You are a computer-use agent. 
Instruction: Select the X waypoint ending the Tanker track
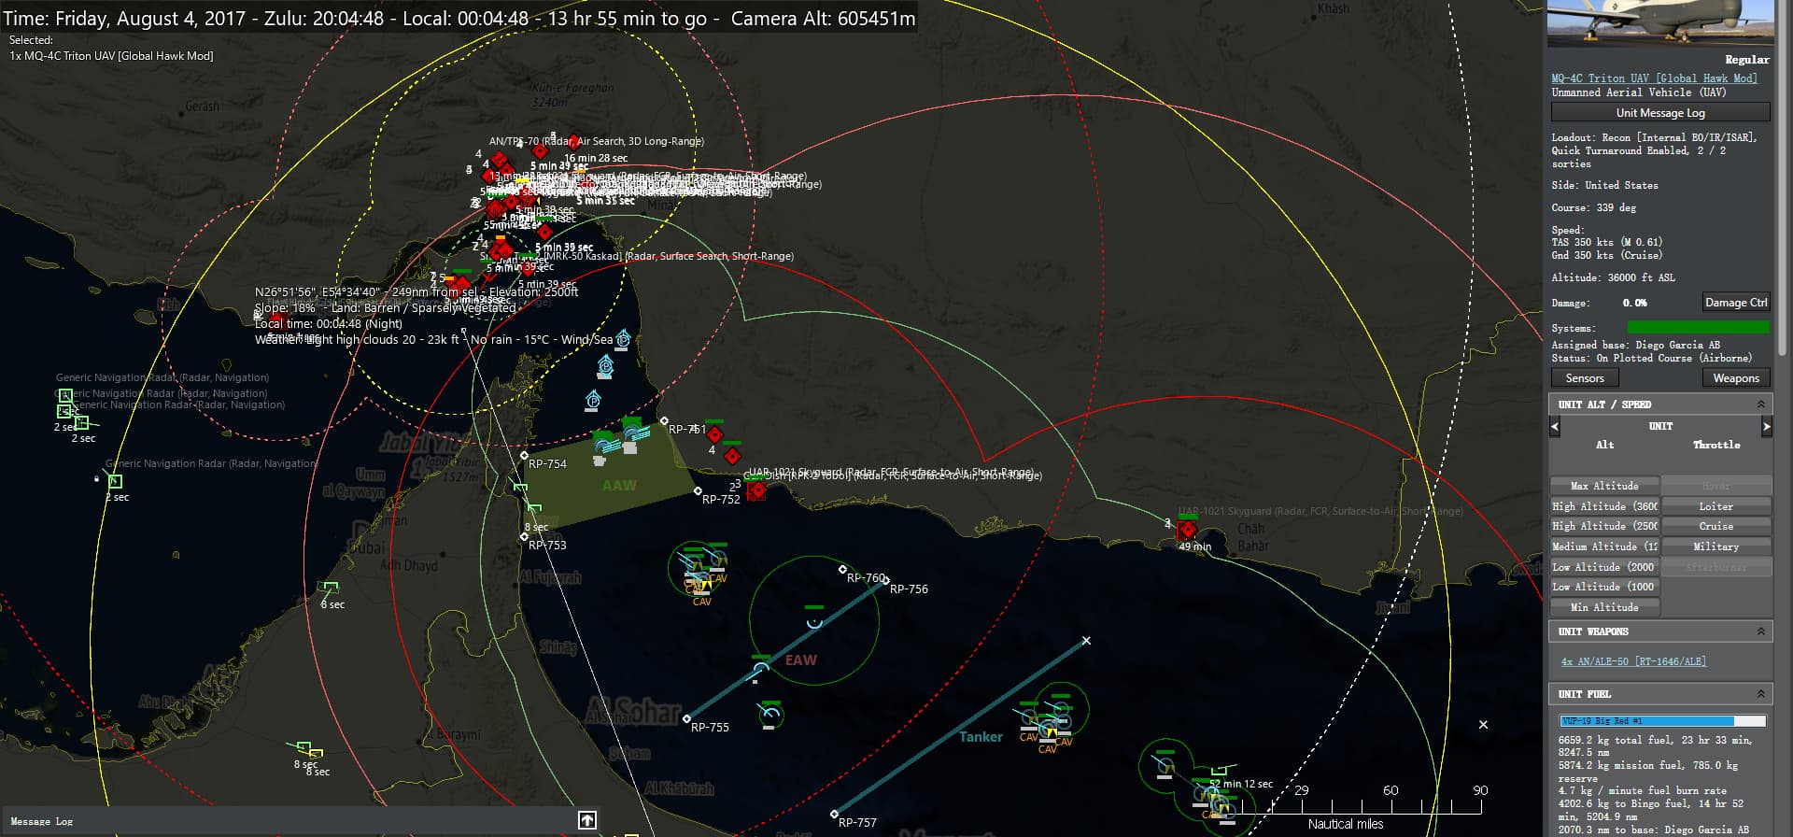[1086, 641]
